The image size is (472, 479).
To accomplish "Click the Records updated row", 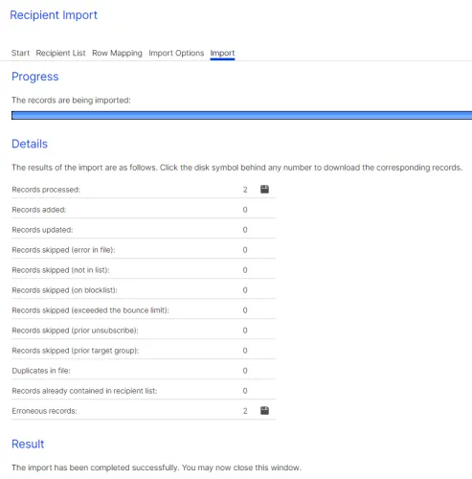I will (144, 230).
